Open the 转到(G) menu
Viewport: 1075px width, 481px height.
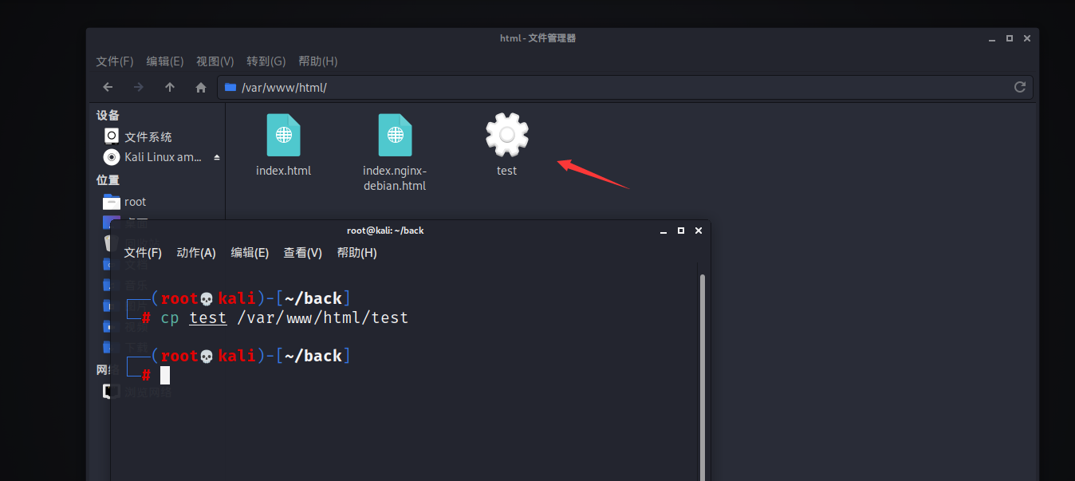tap(266, 61)
